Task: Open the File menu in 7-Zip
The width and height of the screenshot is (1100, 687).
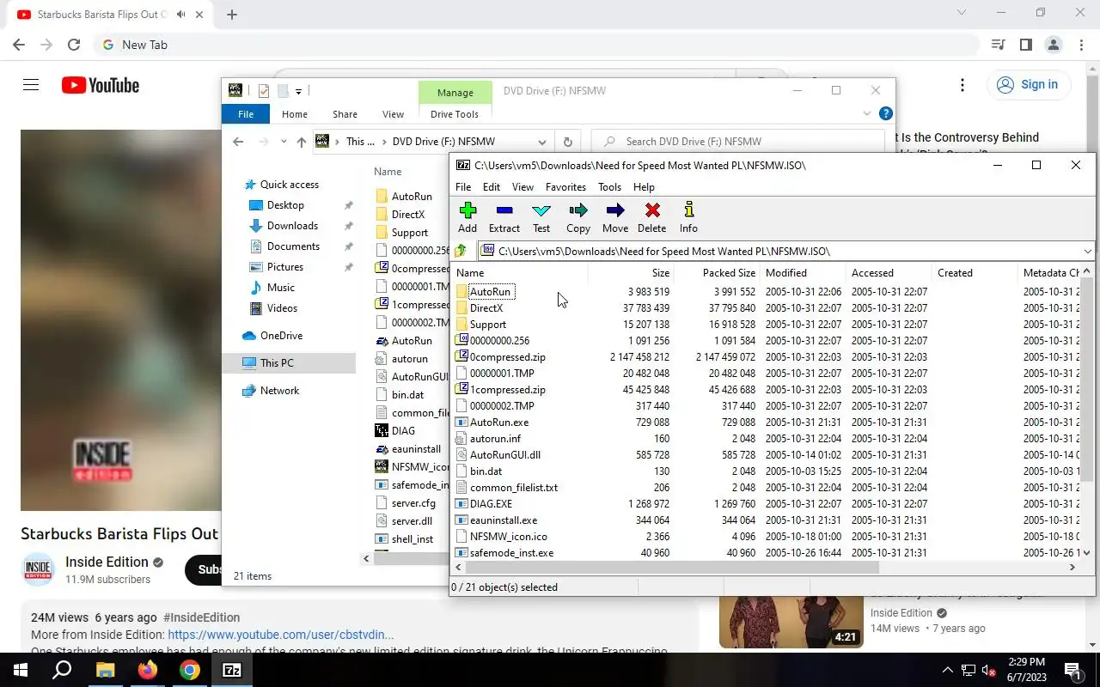Action: coord(463,186)
